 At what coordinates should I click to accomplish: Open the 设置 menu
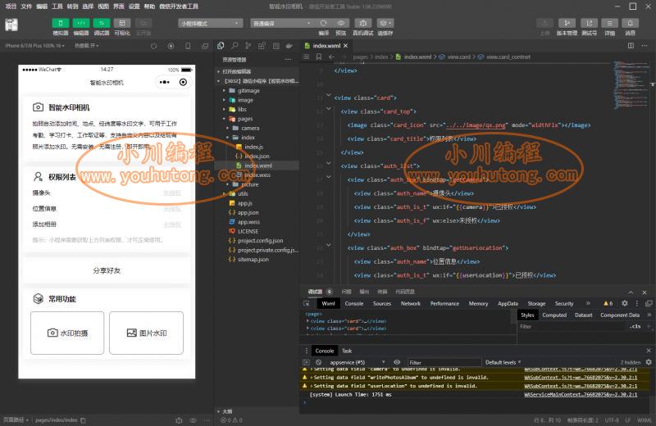[134, 7]
